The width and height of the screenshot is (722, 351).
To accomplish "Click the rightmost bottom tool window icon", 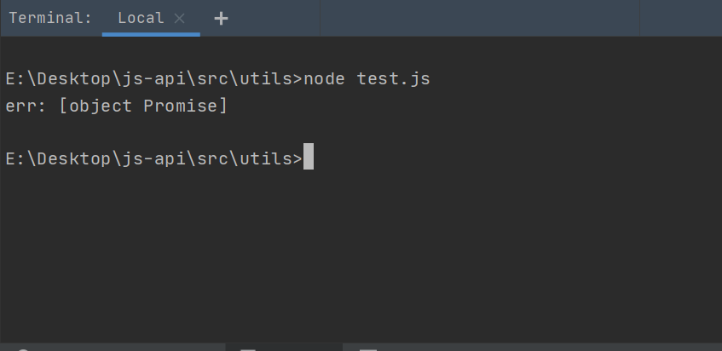I will tap(368, 348).
